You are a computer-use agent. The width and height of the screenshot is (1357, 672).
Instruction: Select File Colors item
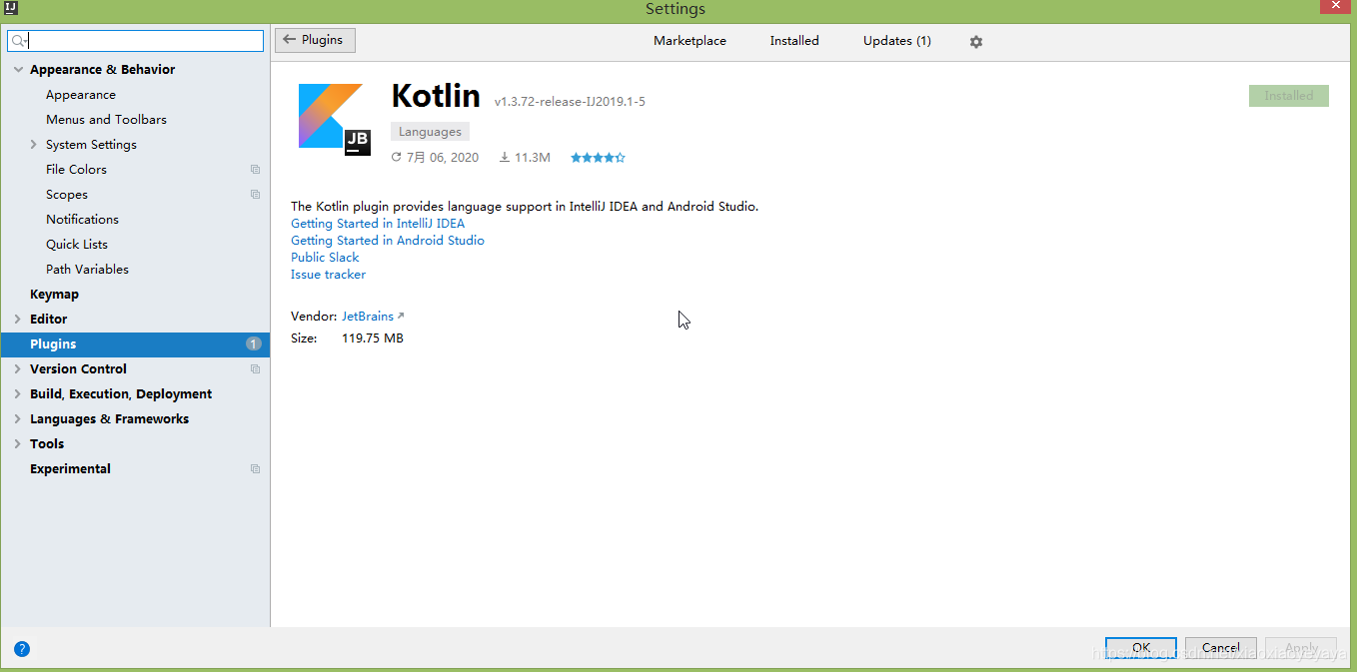[x=76, y=170]
